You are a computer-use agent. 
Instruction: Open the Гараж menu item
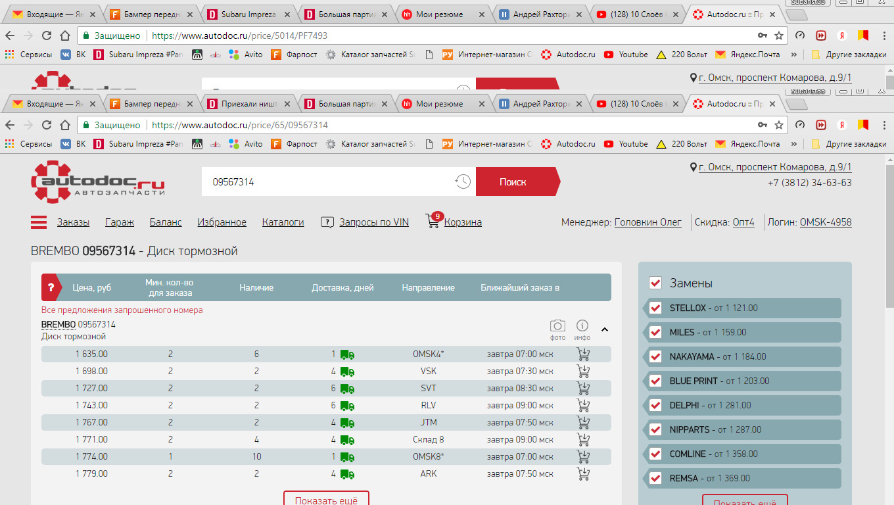(120, 222)
